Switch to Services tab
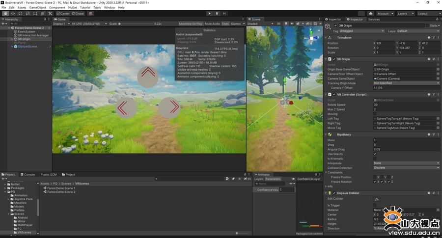 click(x=374, y=20)
